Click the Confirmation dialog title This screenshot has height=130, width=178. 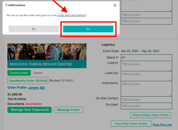(15, 5)
